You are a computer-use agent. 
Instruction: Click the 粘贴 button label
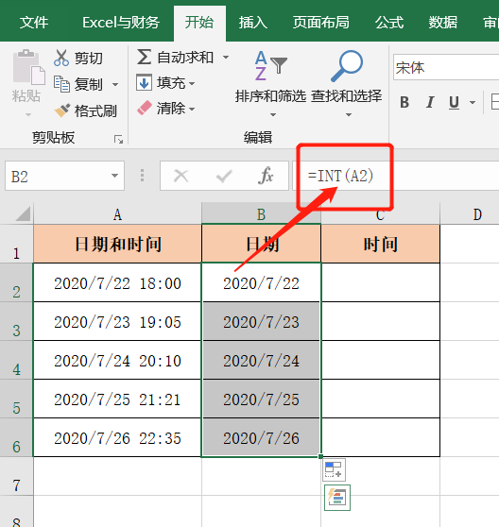click(x=26, y=95)
